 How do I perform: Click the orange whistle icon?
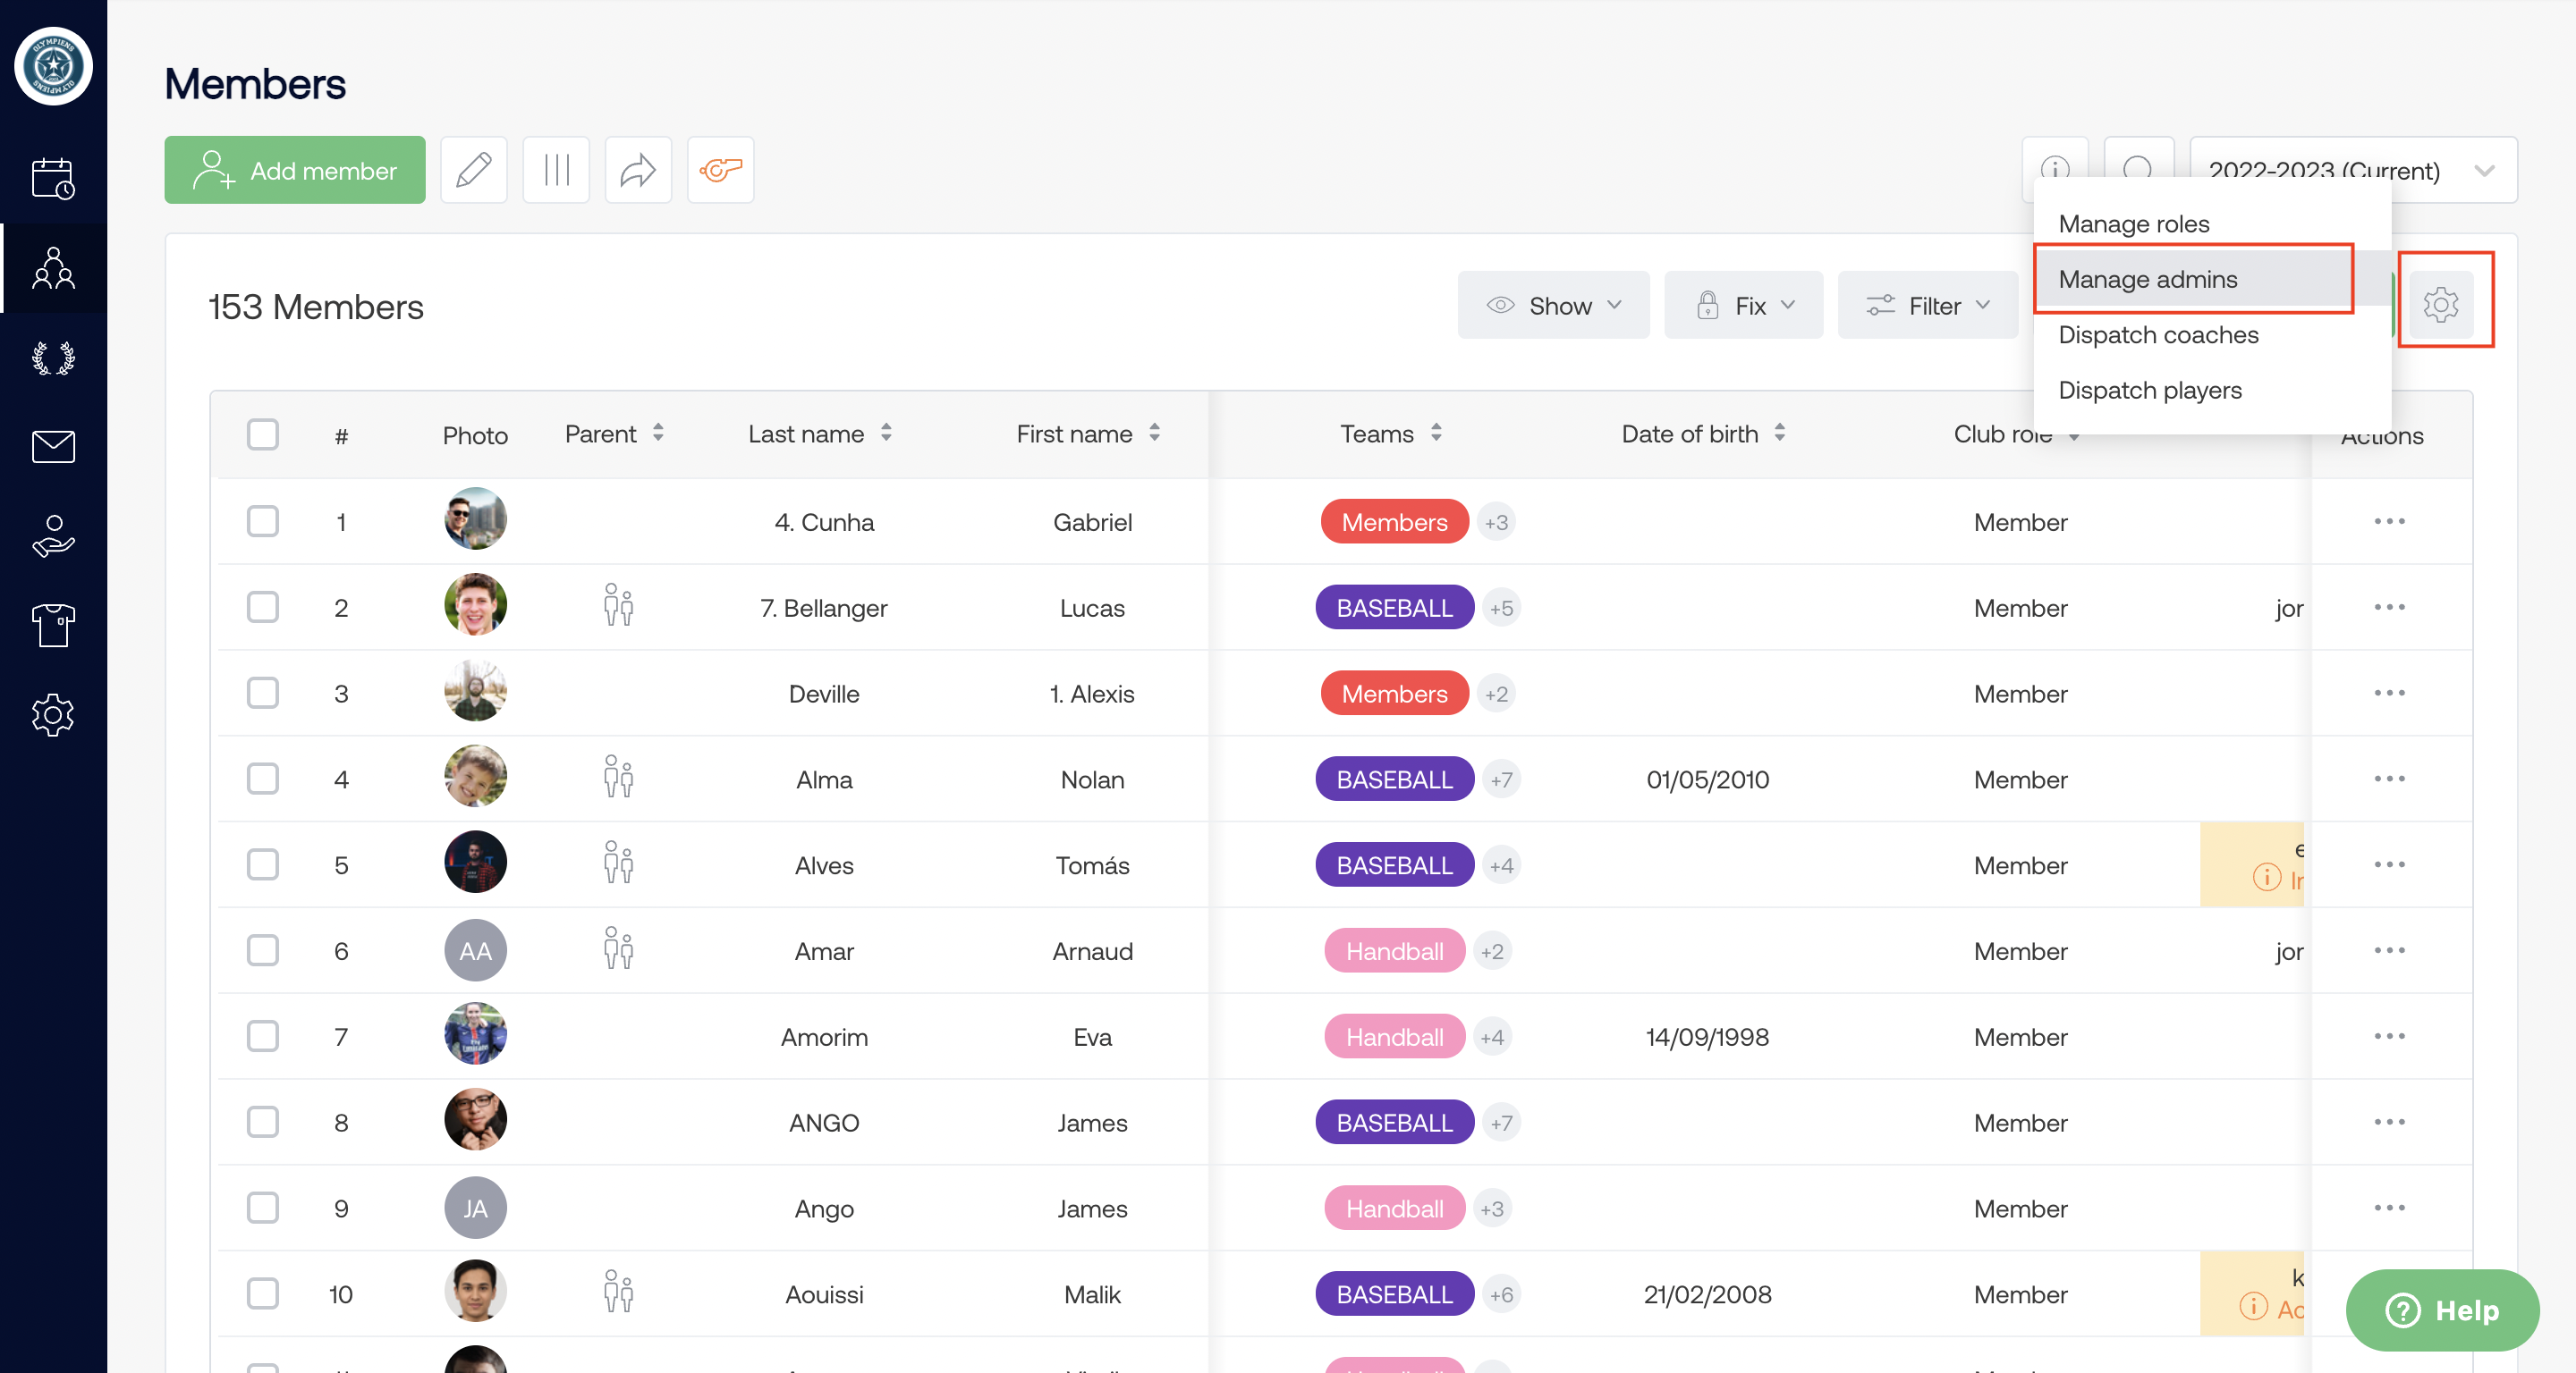click(x=720, y=170)
